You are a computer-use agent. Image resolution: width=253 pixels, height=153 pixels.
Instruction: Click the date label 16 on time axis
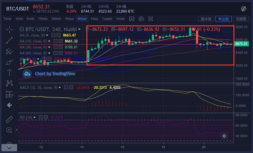pos(122,147)
